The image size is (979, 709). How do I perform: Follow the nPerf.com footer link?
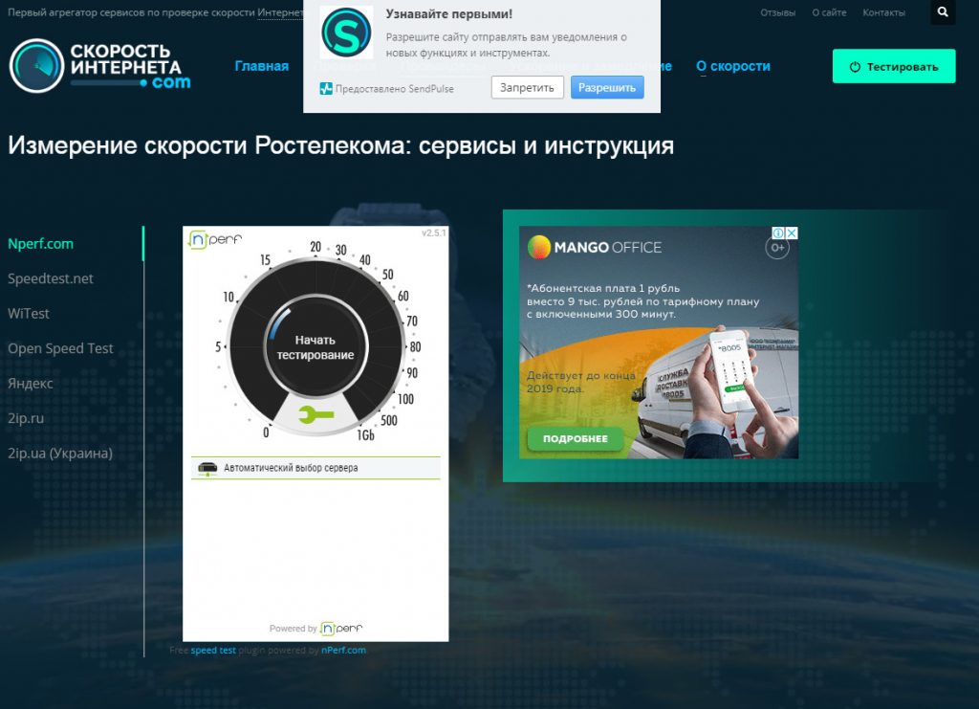343,651
